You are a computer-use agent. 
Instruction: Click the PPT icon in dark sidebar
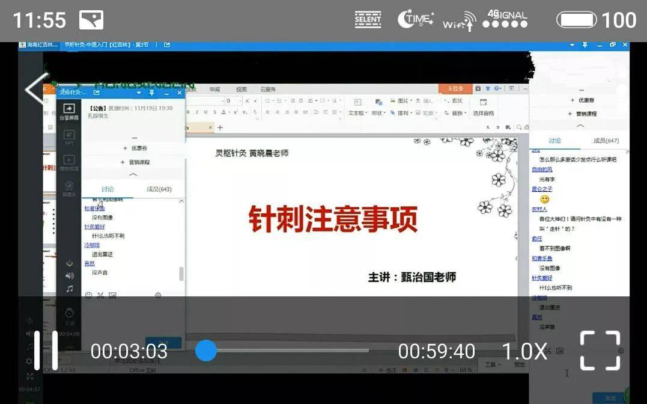68,138
